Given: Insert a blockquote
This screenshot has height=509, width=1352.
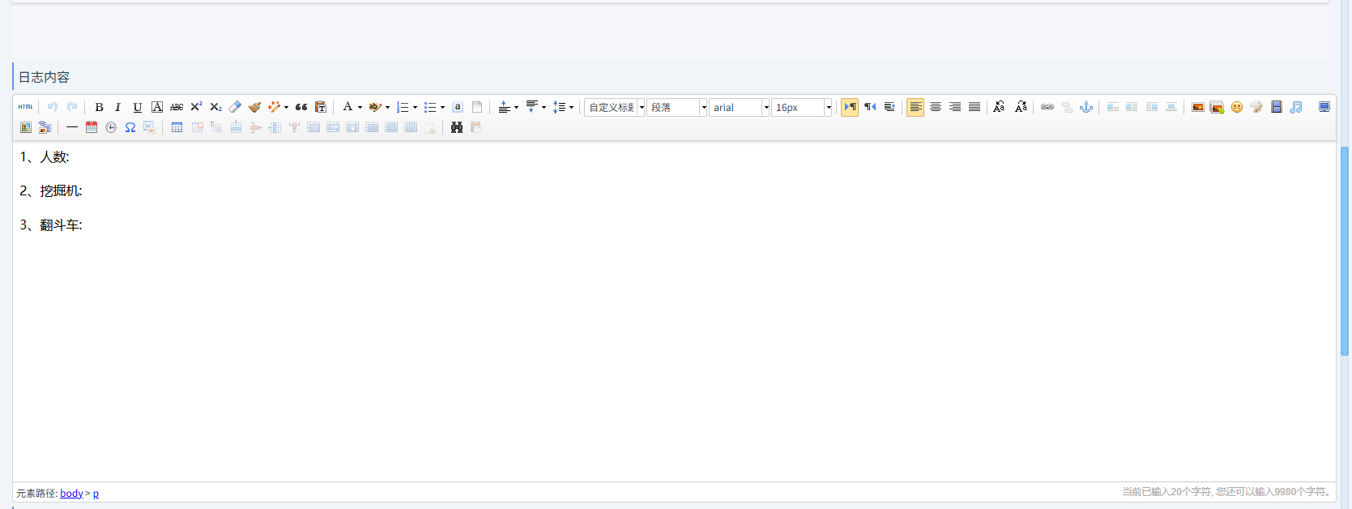Looking at the screenshot, I should [301, 107].
